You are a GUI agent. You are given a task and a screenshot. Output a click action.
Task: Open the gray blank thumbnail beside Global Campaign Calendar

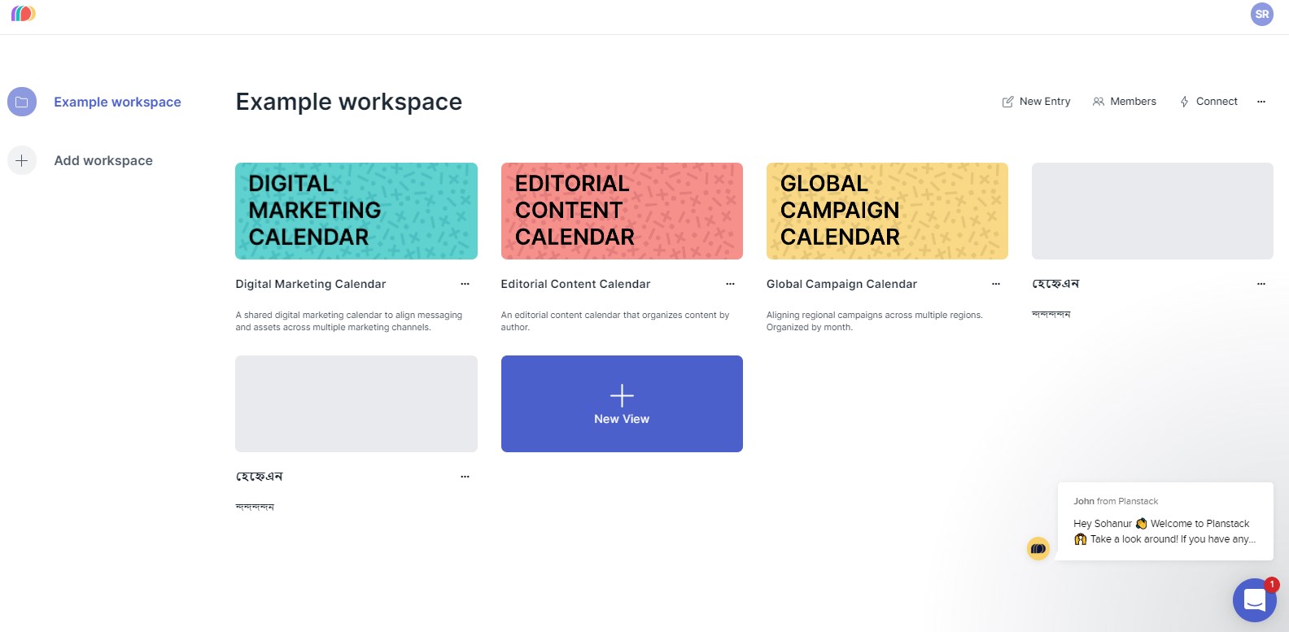(1152, 211)
